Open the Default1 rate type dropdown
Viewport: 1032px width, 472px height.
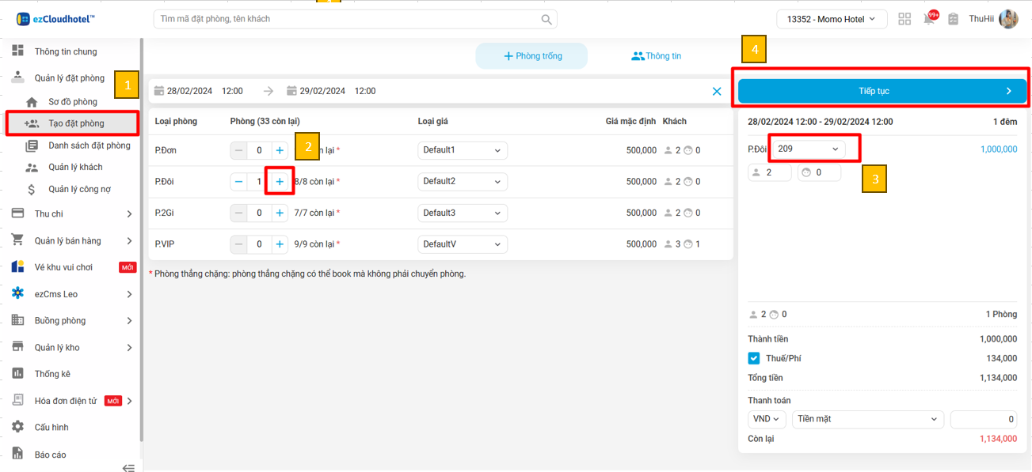click(x=462, y=150)
